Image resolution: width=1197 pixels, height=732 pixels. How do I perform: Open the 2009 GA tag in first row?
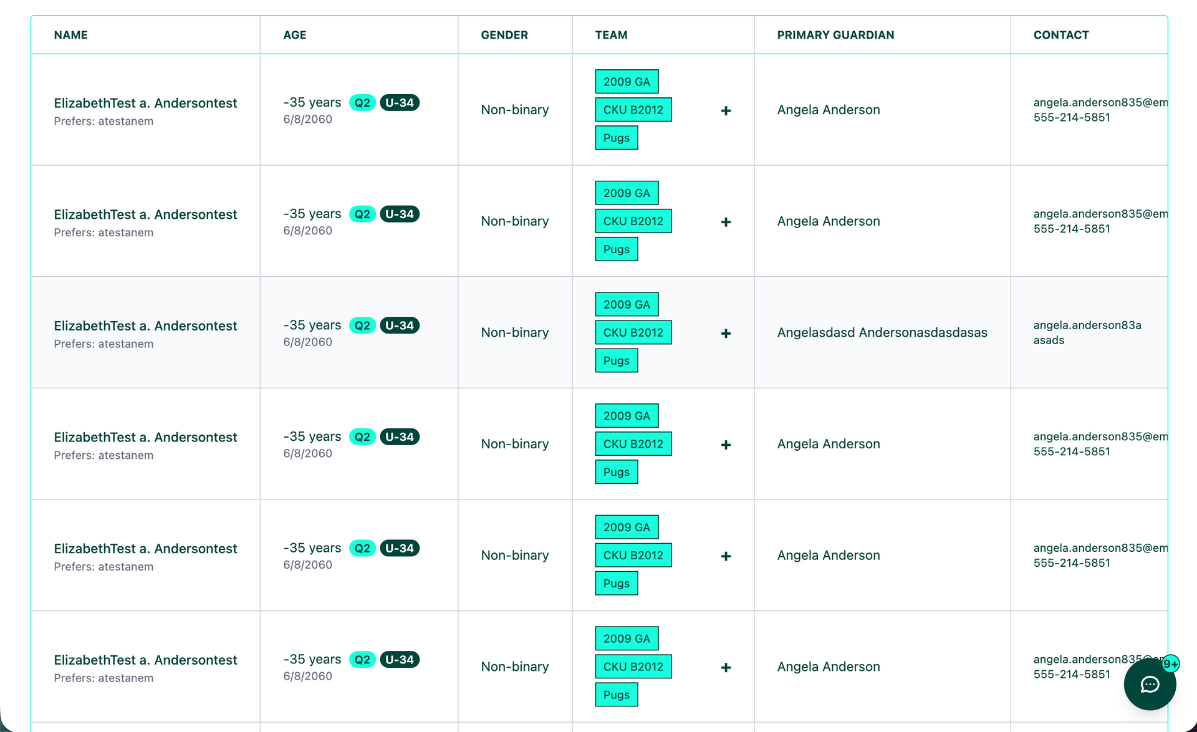tap(627, 82)
